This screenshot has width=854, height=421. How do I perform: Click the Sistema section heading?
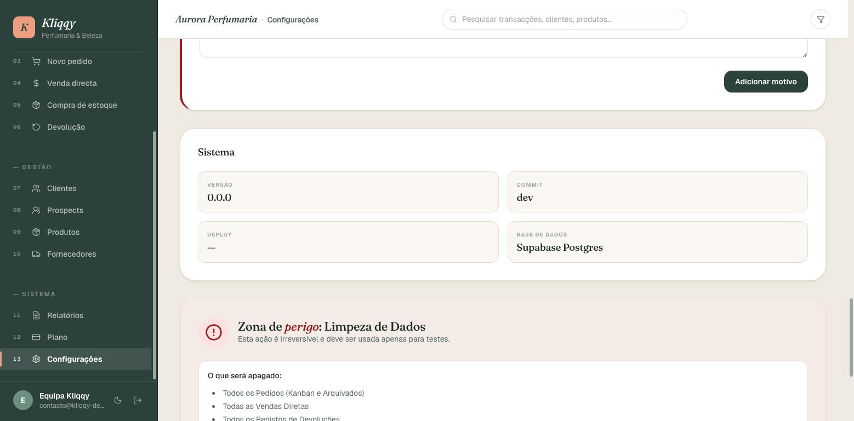(x=216, y=152)
